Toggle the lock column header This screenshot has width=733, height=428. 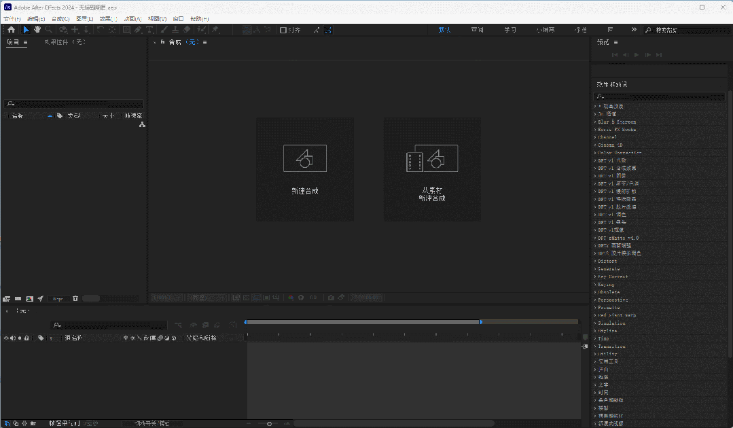[x=26, y=338]
